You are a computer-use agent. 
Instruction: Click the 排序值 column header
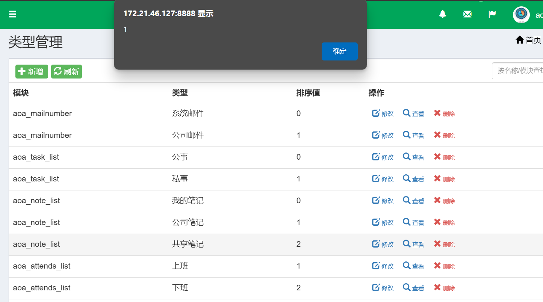click(x=308, y=93)
